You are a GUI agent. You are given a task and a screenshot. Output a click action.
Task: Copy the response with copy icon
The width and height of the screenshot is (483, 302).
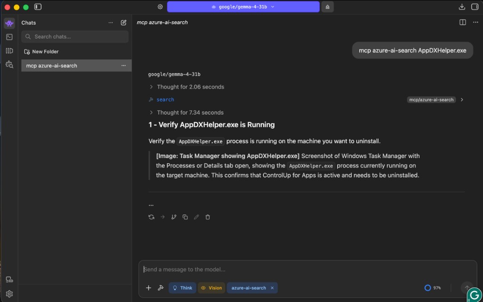[185, 217]
